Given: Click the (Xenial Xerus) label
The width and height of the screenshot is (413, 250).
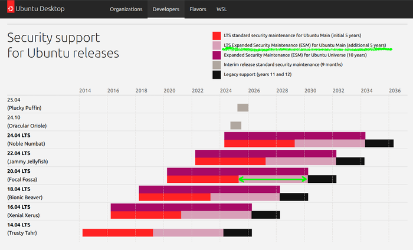Looking at the screenshot, I should 24,215.
